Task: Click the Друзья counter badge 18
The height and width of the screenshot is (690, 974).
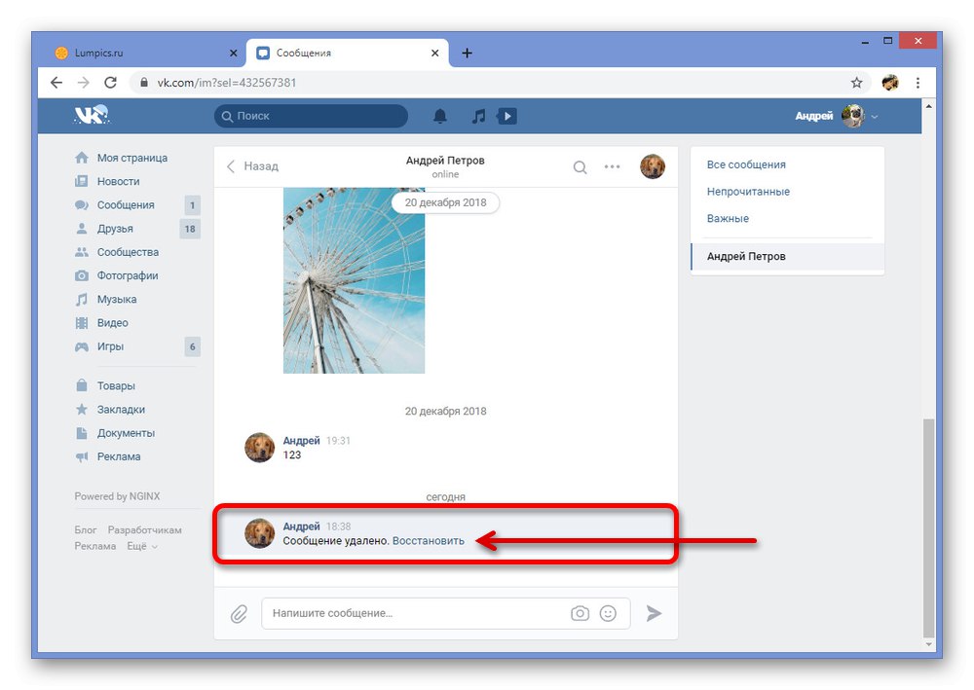Action: (190, 229)
